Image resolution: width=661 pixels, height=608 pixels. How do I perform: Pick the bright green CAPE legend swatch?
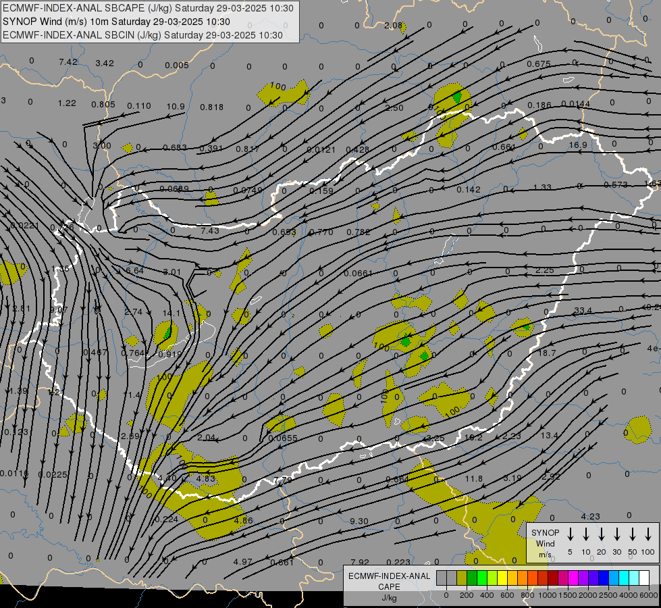click(x=482, y=578)
